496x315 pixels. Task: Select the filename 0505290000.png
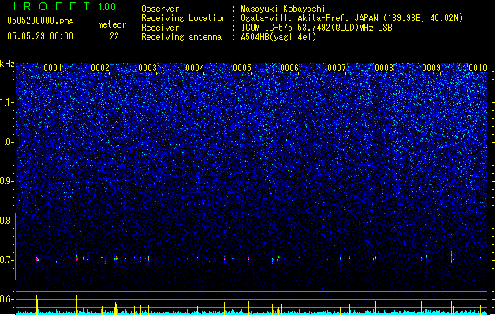tap(40, 20)
